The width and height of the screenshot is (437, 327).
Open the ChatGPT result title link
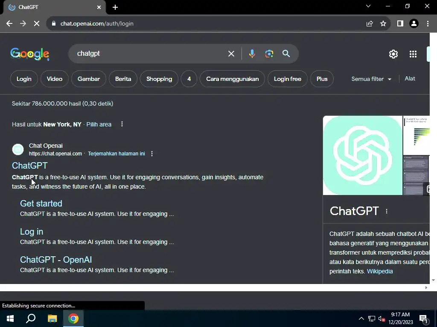click(30, 166)
